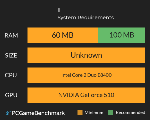Click the Intel Core 2 Duo E8400 bar
Viewport: 150px width, 120px height.
click(x=86, y=75)
